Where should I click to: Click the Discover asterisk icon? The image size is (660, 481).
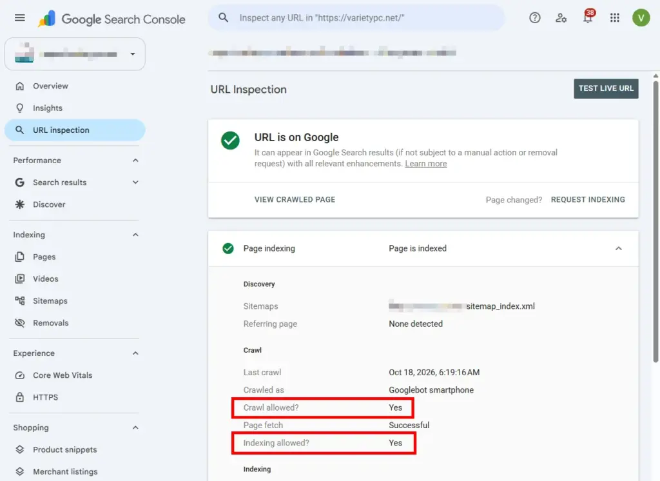[x=20, y=204]
